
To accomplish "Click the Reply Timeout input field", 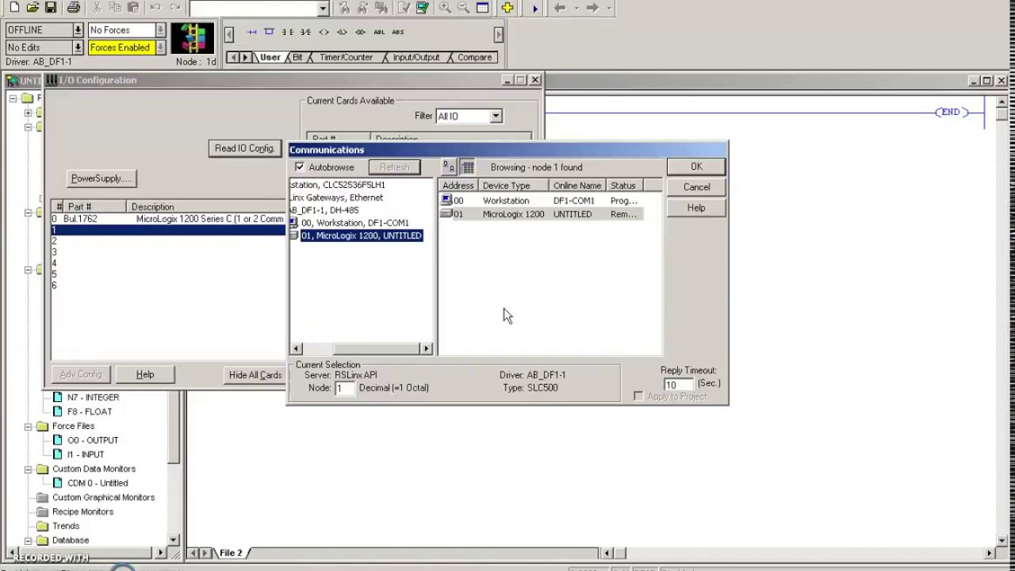I will (678, 385).
